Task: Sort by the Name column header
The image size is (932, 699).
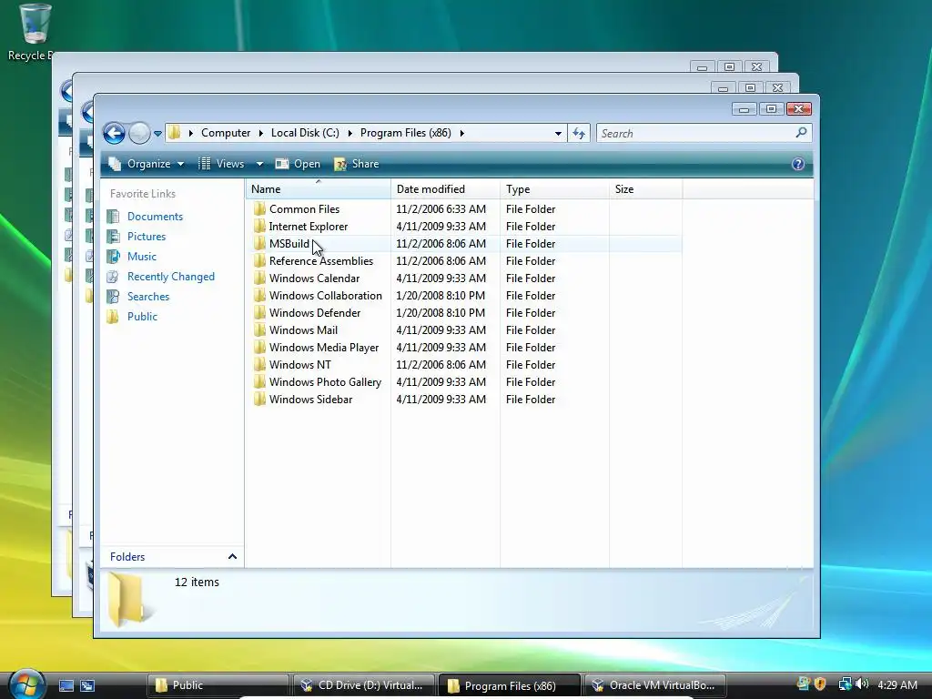Action: click(x=318, y=189)
